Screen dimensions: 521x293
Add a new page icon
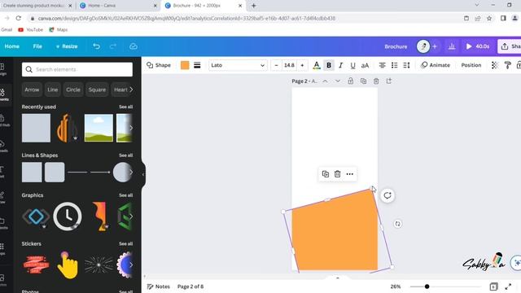pos(389,81)
